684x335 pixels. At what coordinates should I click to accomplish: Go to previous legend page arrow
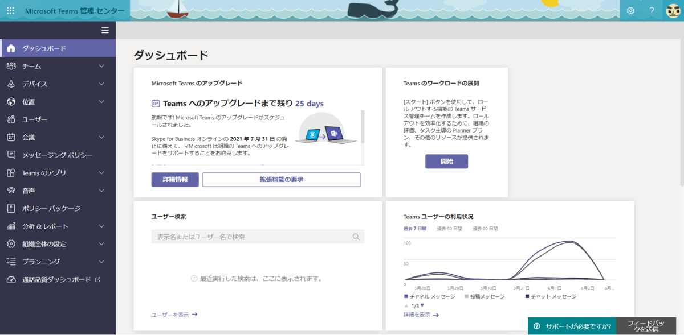click(x=406, y=305)
